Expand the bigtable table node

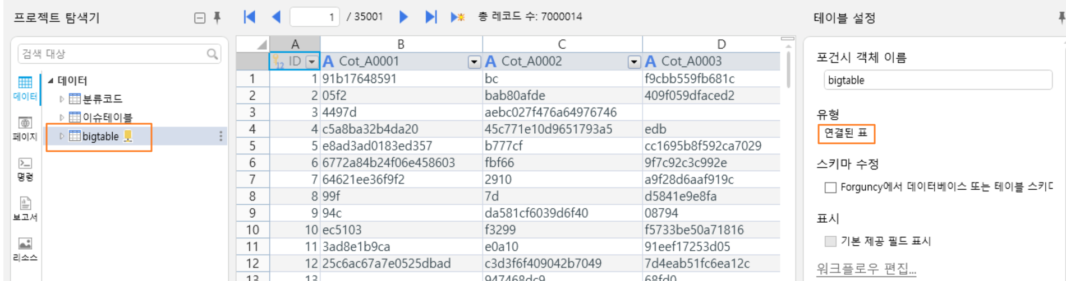click(x=62, y=136)
